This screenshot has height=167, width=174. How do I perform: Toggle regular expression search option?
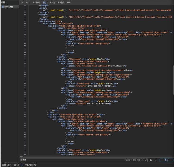point(156,160)
